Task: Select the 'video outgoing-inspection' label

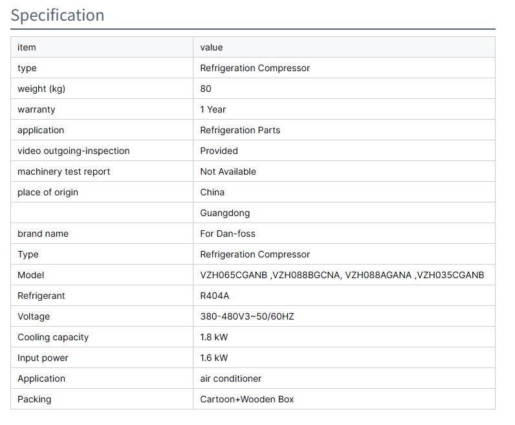Action: tap(73, 151)
